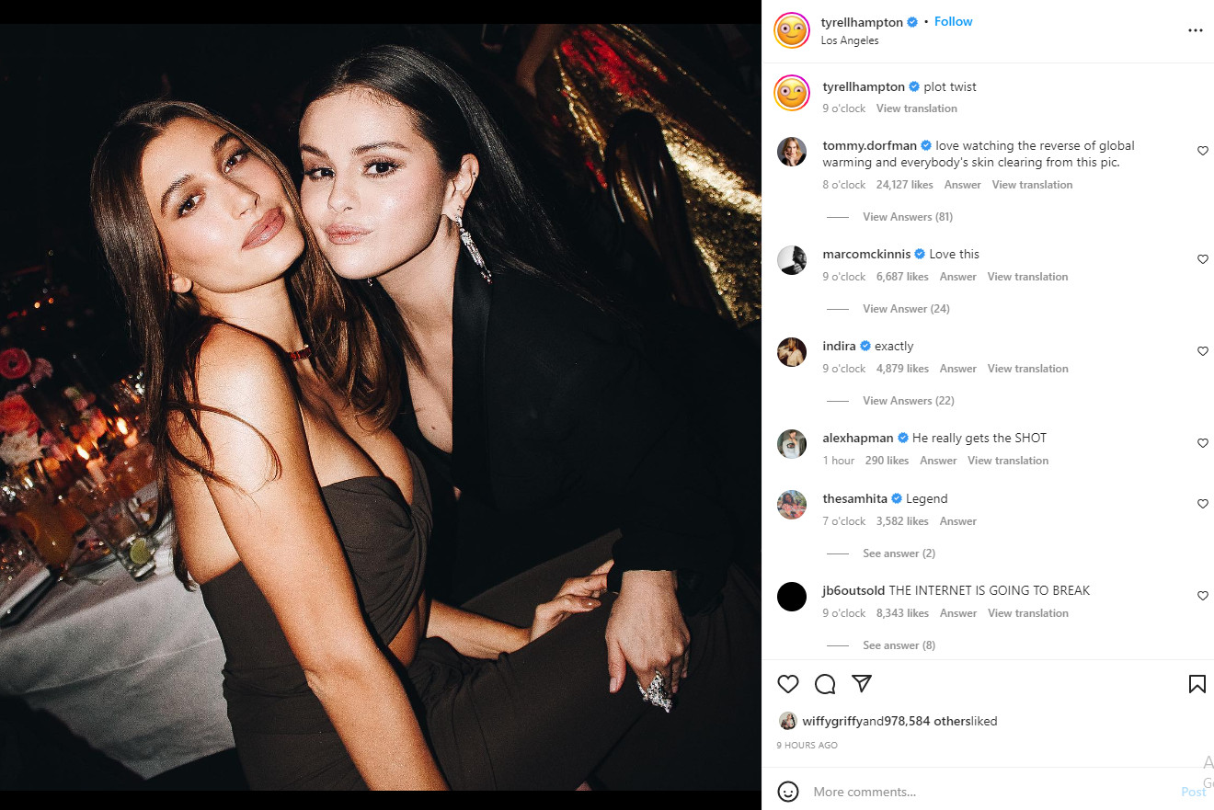Open emoji picker in comment box

[x=788, y=792]
